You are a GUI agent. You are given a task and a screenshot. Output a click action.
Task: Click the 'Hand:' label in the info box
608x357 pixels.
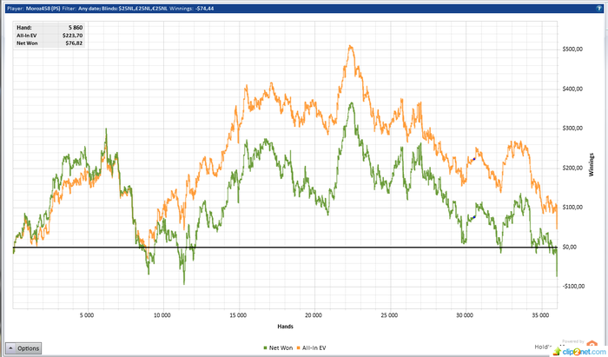[24, 28]
